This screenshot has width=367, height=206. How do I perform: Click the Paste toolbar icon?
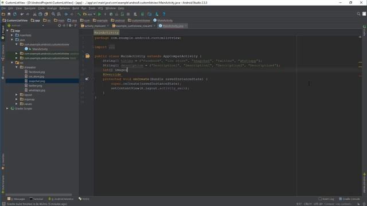coord(46,14)
